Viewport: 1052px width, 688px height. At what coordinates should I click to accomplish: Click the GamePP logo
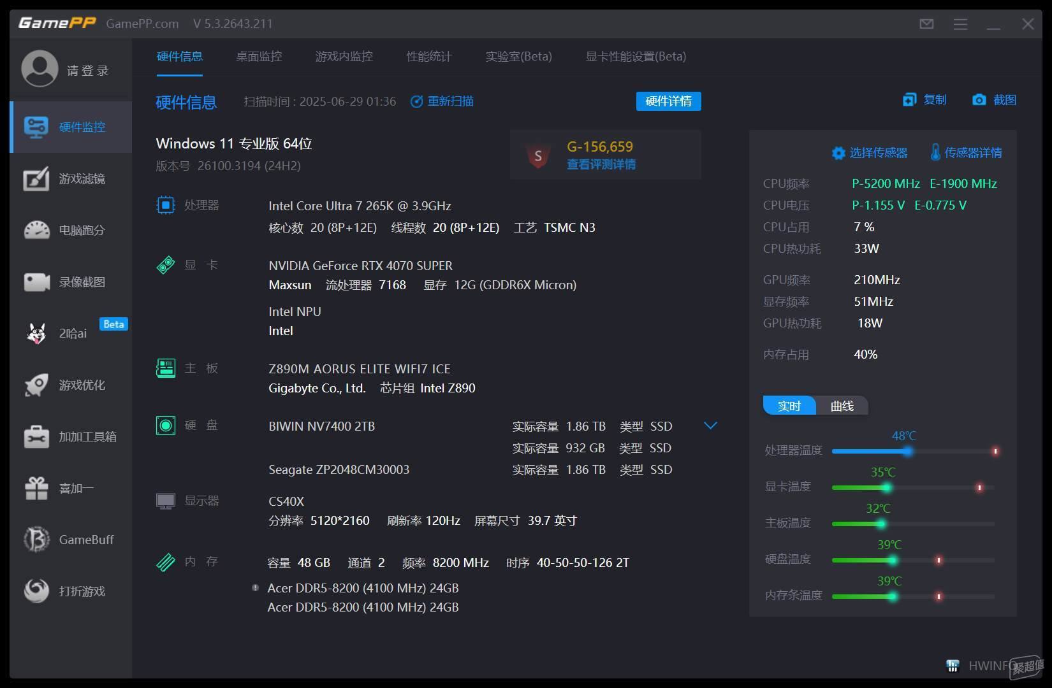tap(57, 24)
